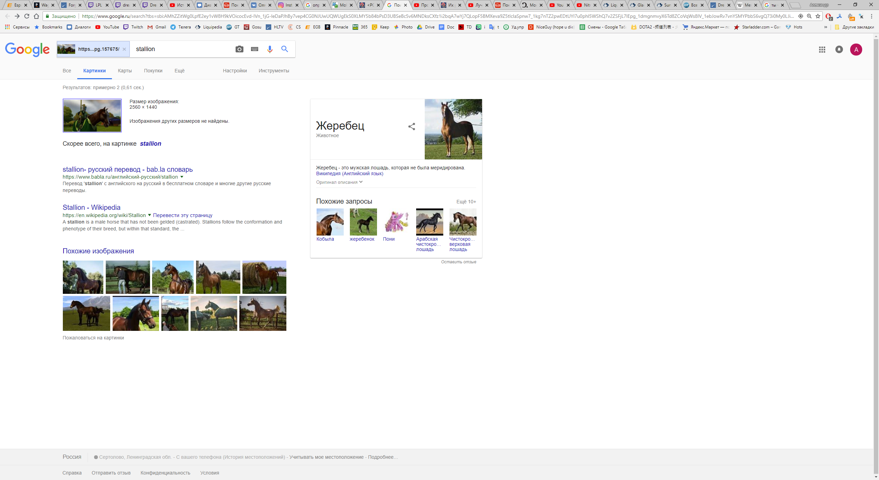Start voice search with the microphone icon
Viewport: 879px width, 480px height.
270,49
